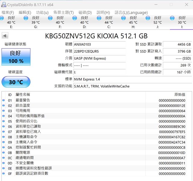Click the 30 °C temperature button

[x=16, y=82]
